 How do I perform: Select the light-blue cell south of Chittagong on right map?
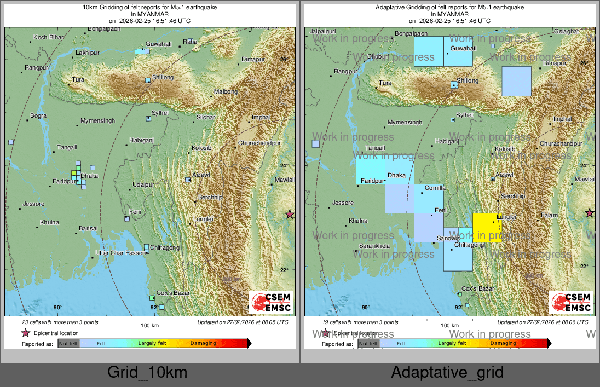pyautogui.click(x=458, y=257)
